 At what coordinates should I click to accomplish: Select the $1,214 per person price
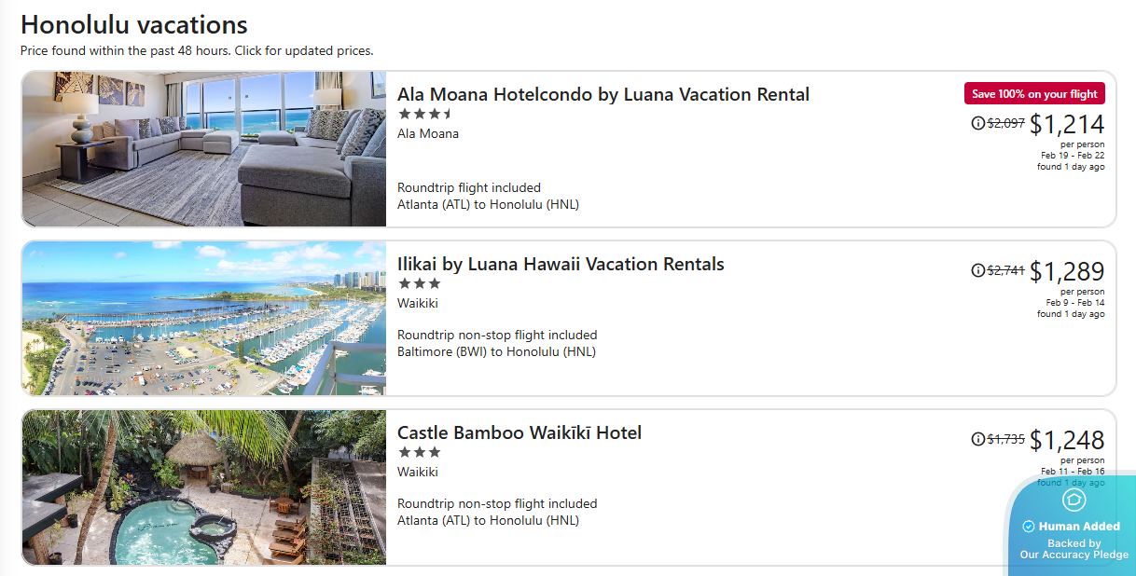(1067, 124)
